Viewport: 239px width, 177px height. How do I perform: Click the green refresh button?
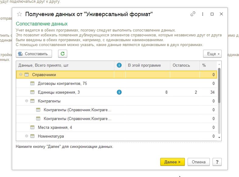(63, 54)
